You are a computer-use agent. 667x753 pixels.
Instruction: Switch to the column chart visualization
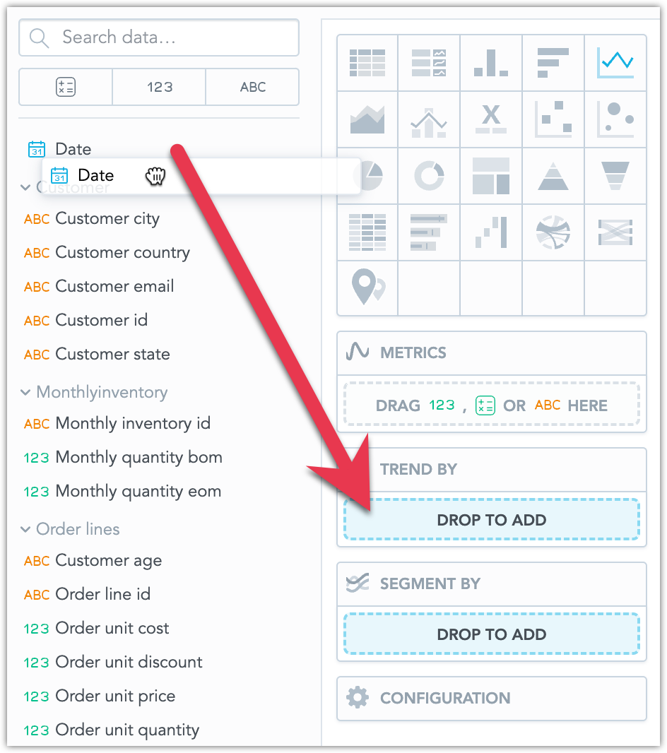490,63
